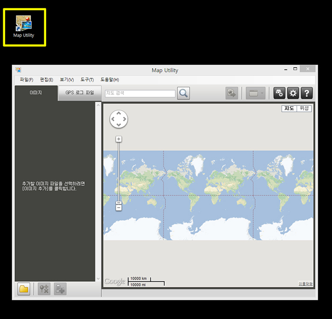The image size is (332, 319).
Task: Click the add GPS log file icon
Action: [60, 289]
